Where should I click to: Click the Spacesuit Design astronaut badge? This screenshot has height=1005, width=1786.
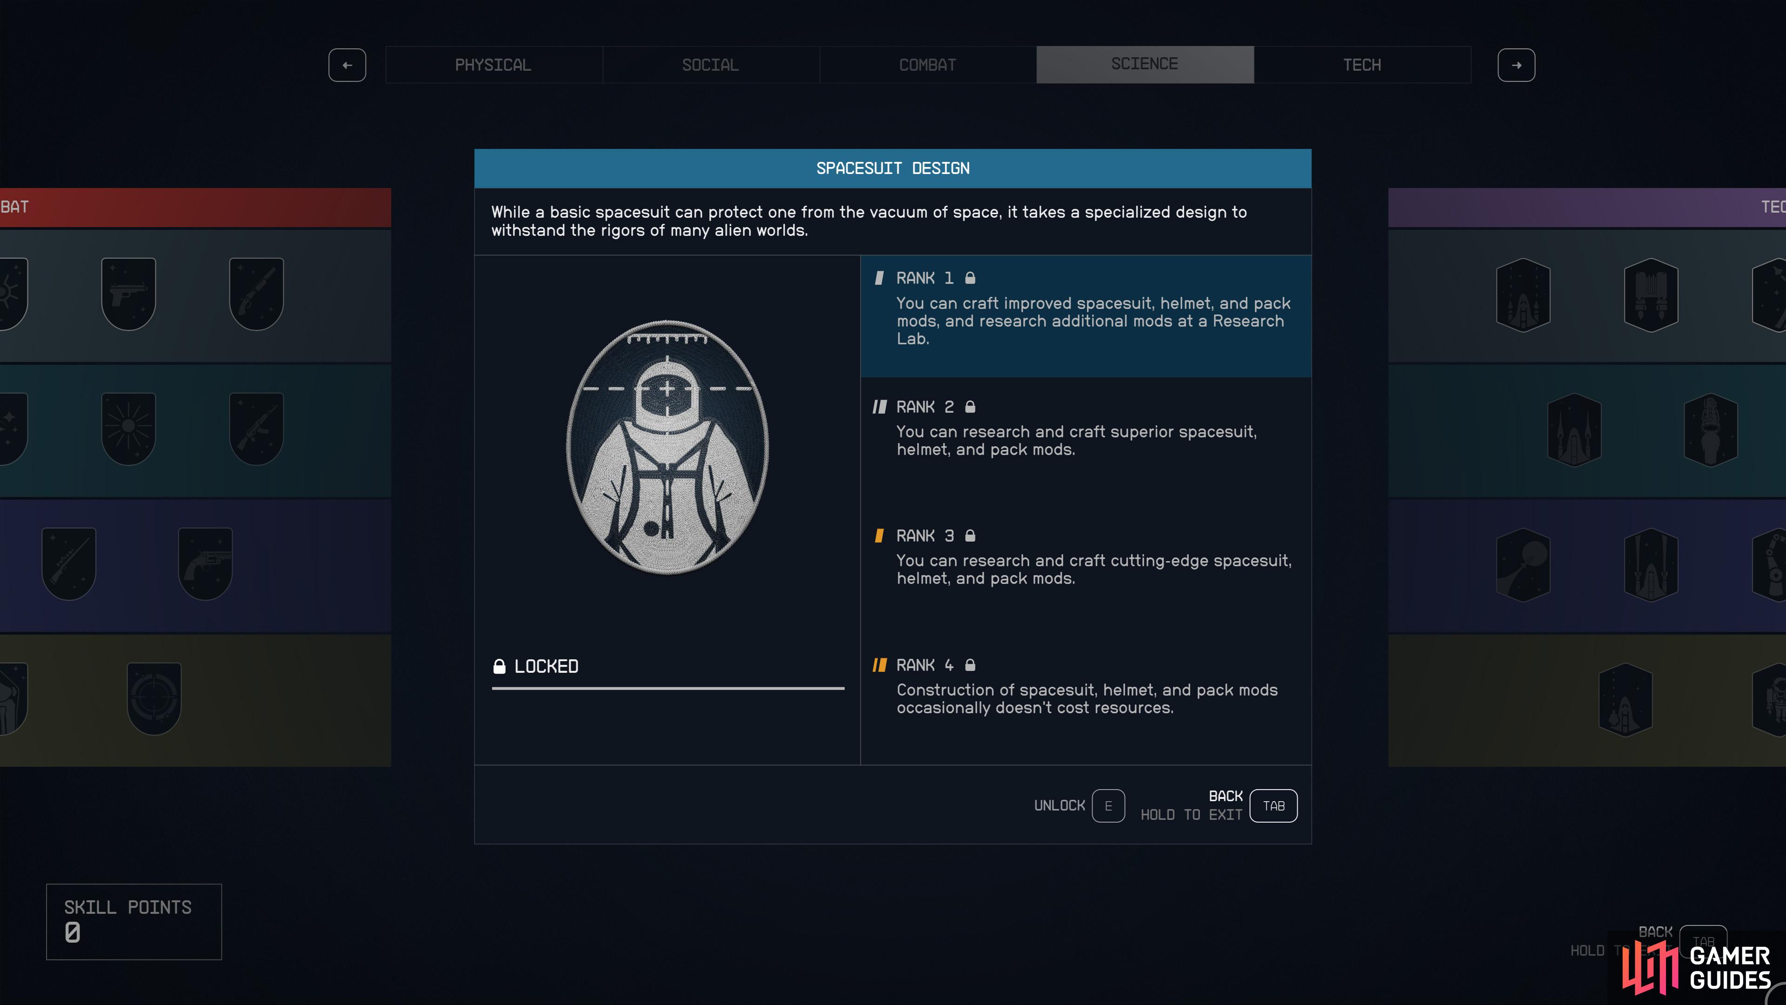[x=668, y=447]
